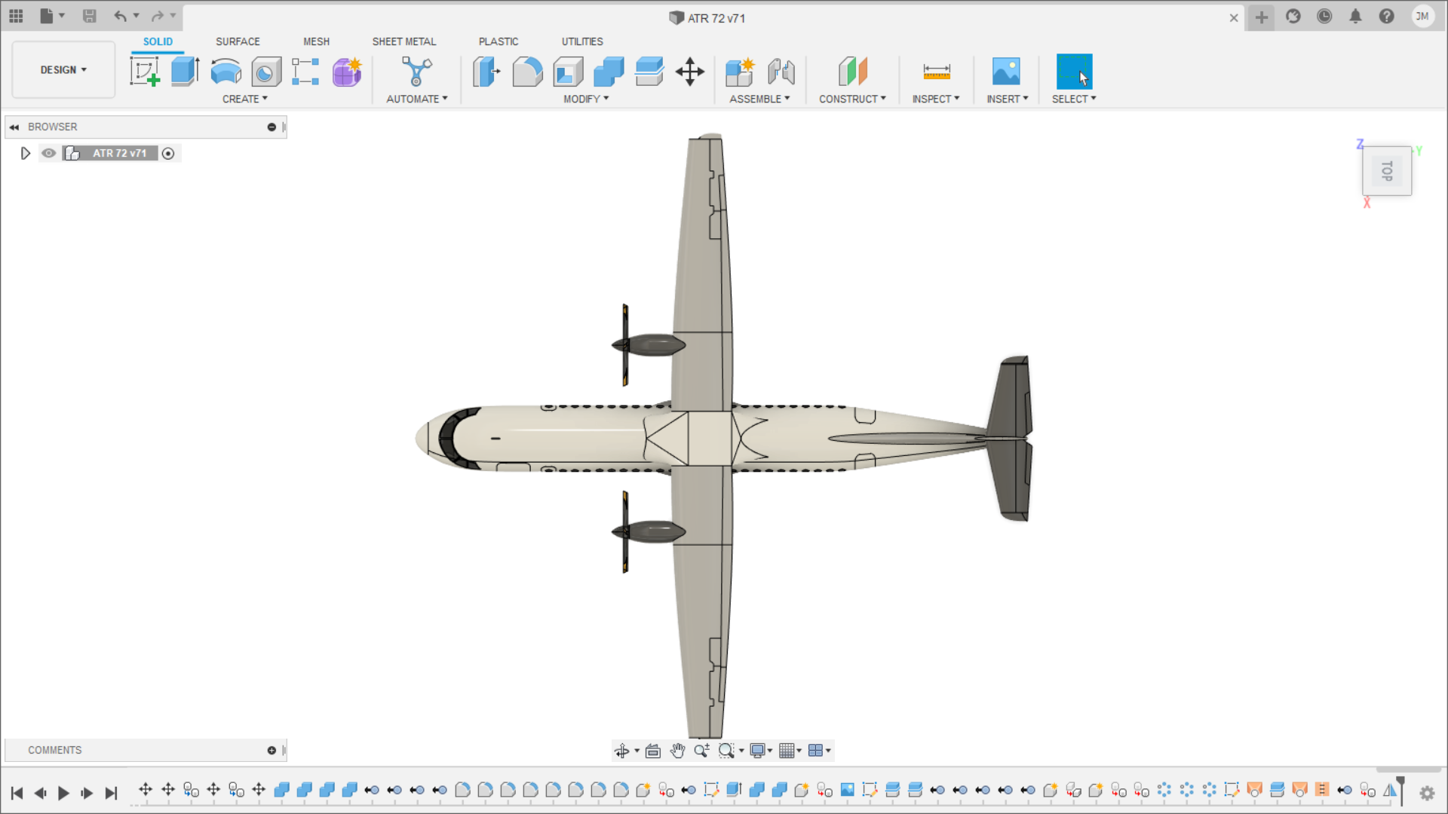The image size is (1448, 814).
Task: Expand the ATR 72 v71 tree node
Action: click(25, 154)
